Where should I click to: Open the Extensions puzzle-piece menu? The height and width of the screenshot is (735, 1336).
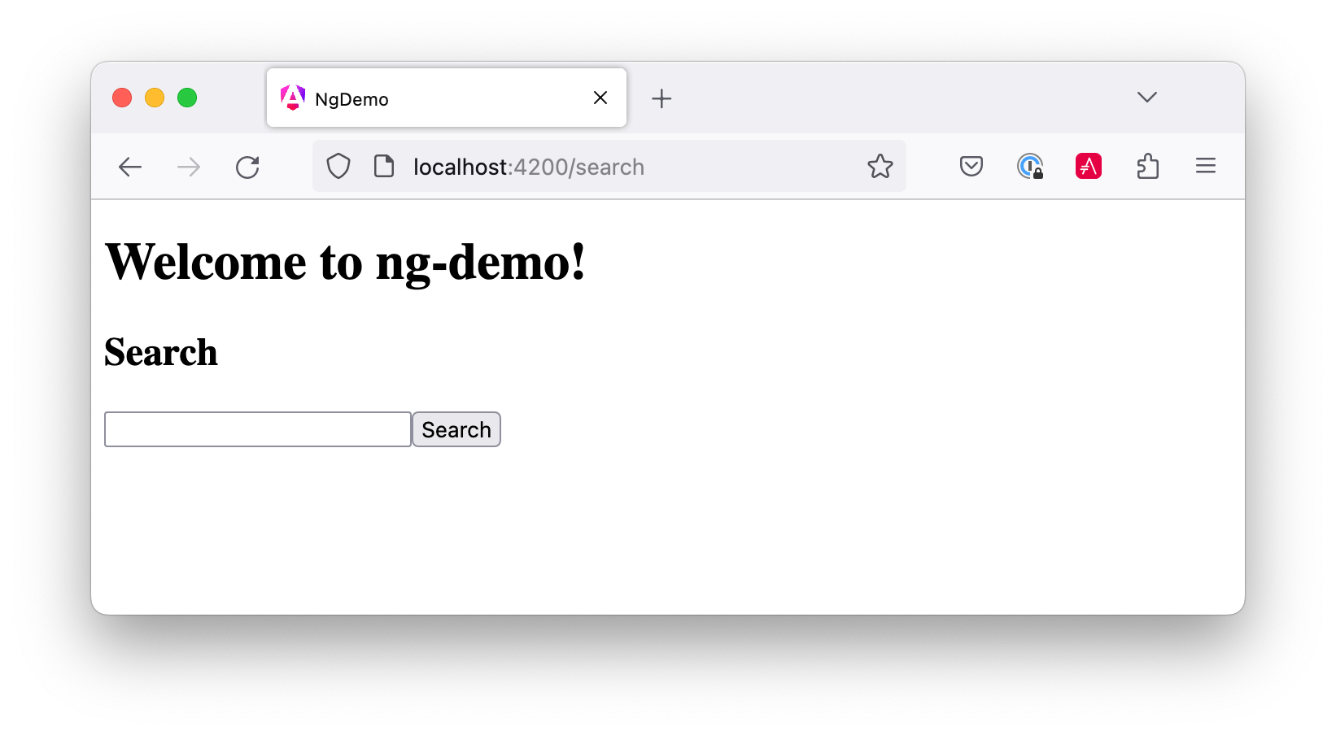(x=1147, y=167)
